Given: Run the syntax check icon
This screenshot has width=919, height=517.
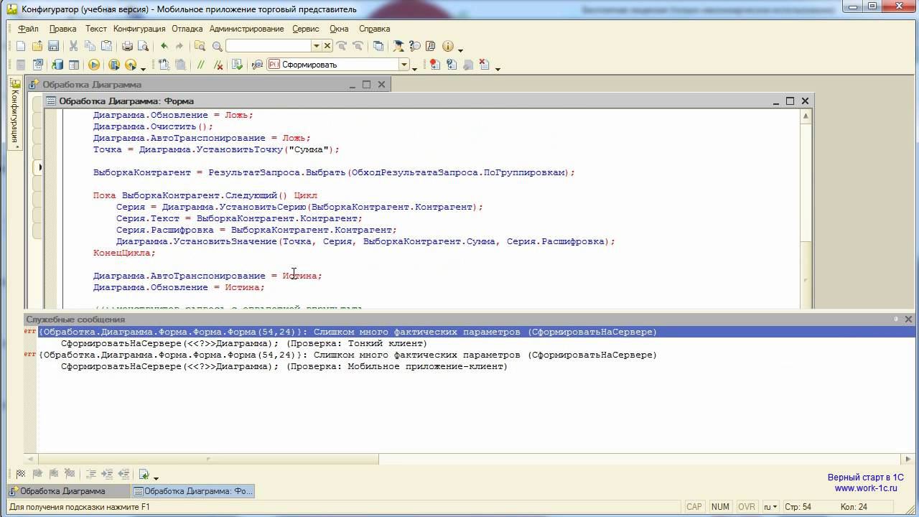Looking at the screenshot, I should click(238, 65).
